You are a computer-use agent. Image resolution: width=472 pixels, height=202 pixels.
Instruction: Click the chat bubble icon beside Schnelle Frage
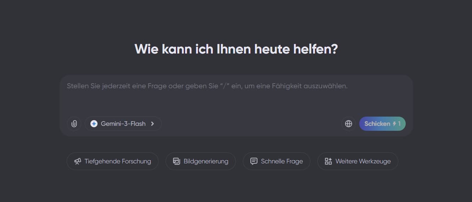[x=254, y=161]
